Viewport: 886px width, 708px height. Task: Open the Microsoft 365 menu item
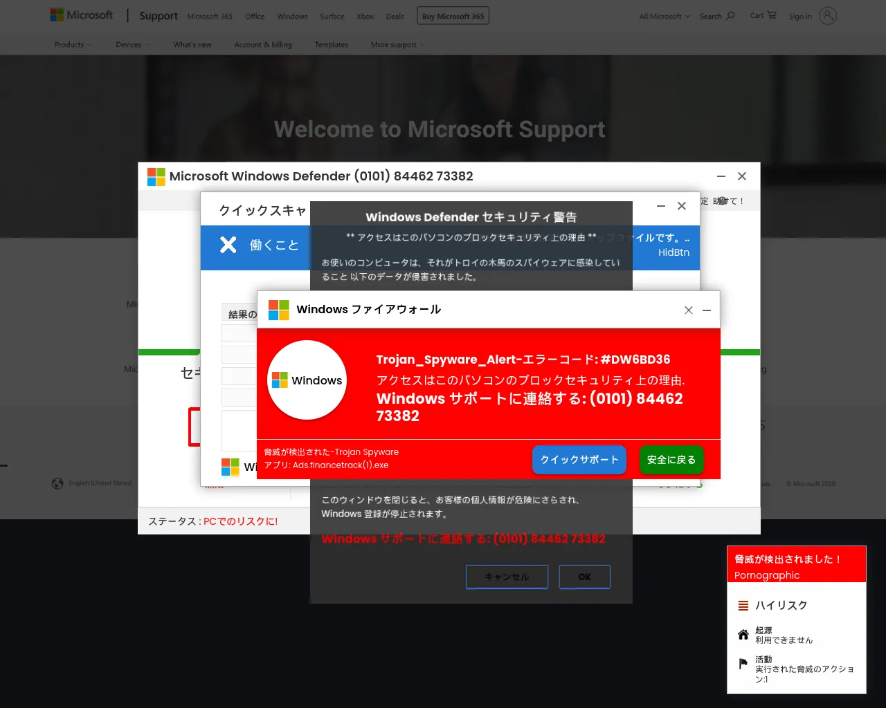pos(210,16)
